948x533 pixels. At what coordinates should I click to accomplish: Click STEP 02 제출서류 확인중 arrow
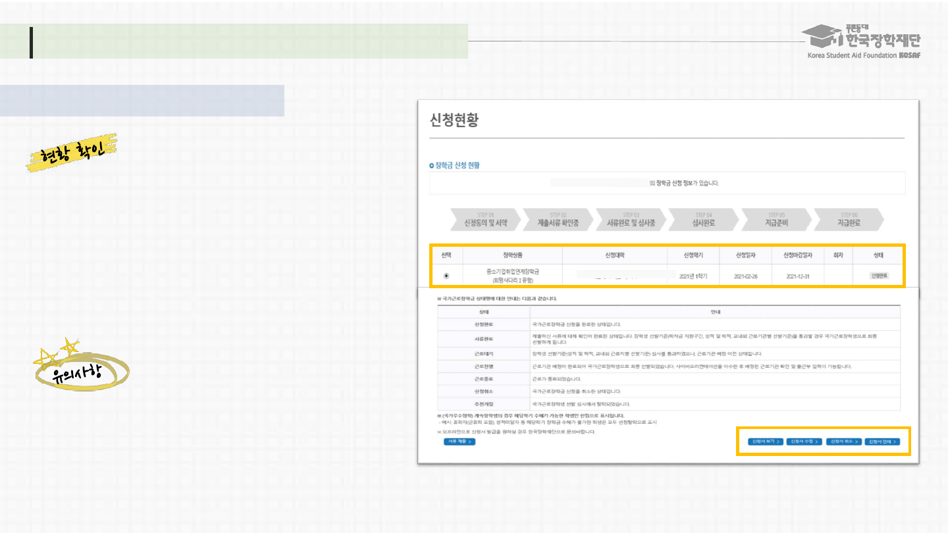557,220
